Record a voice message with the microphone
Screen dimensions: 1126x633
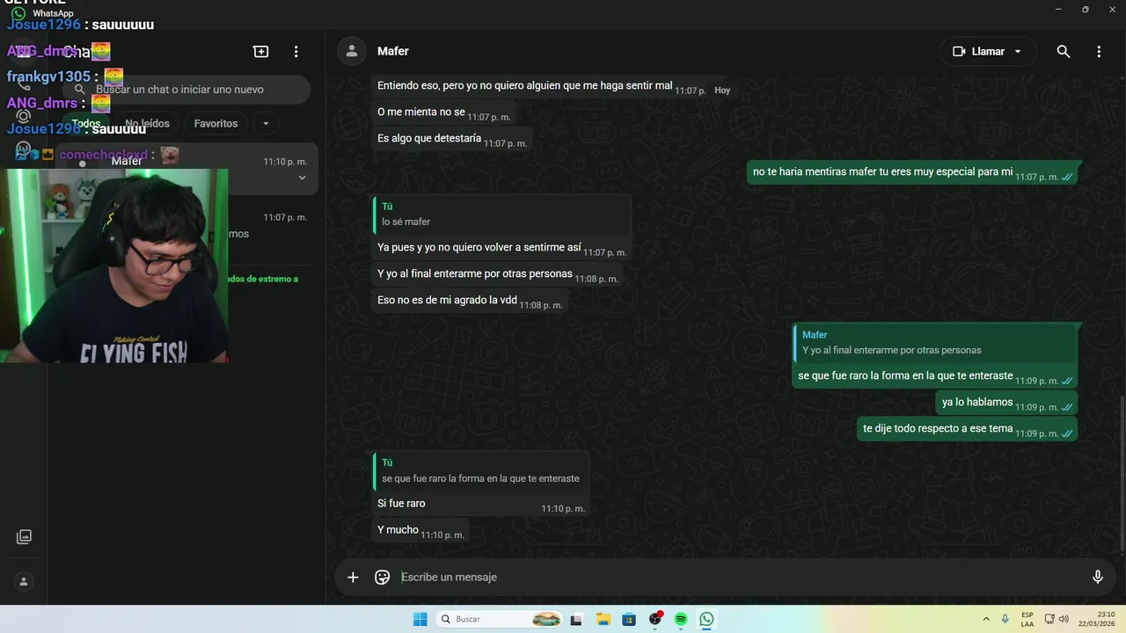click(1098, 577)
